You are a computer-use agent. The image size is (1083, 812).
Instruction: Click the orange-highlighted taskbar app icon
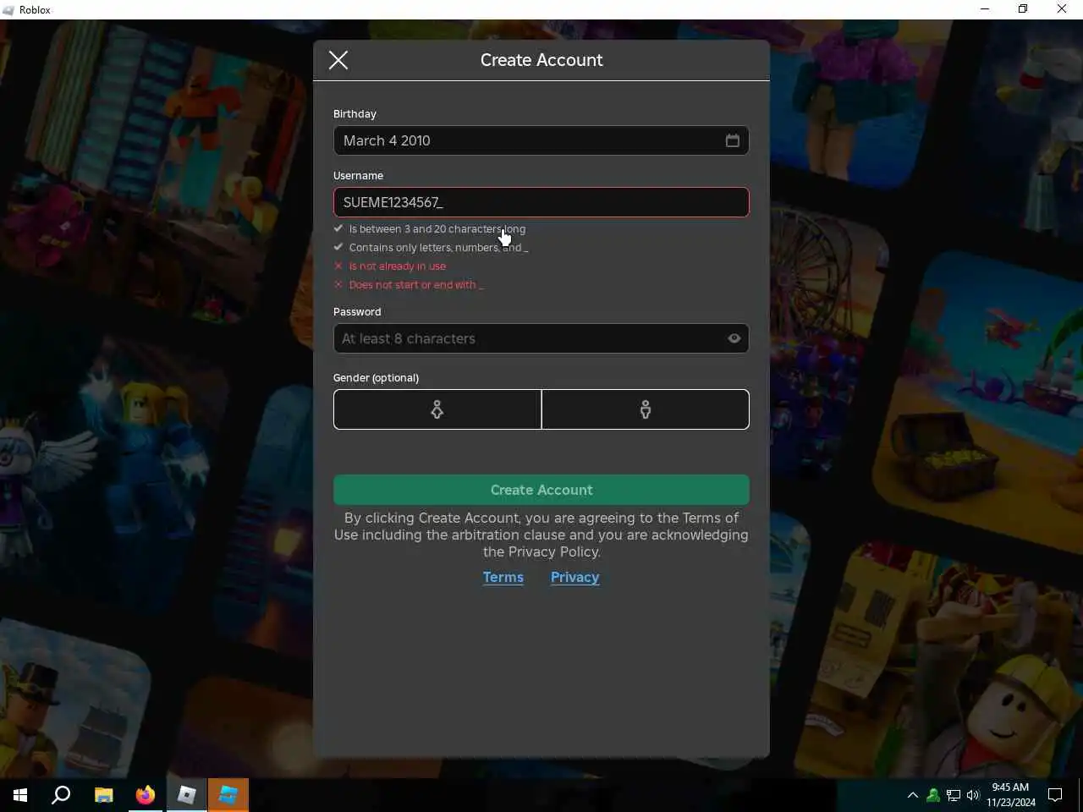tap(228, 795)
